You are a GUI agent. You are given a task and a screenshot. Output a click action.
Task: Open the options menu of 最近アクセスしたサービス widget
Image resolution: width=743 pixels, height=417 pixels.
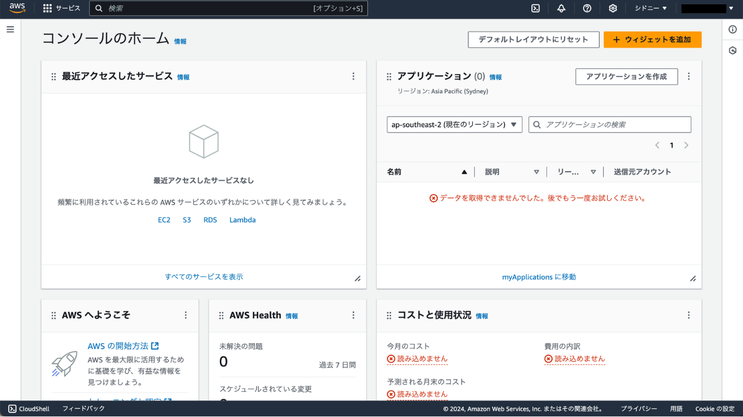pos(354,77)
